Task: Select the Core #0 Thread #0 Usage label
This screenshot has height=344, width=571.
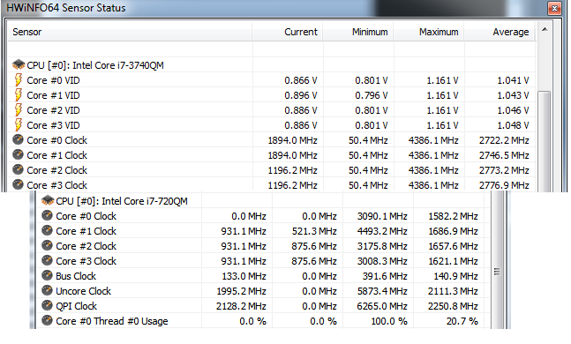Action: tap(112, 321)
